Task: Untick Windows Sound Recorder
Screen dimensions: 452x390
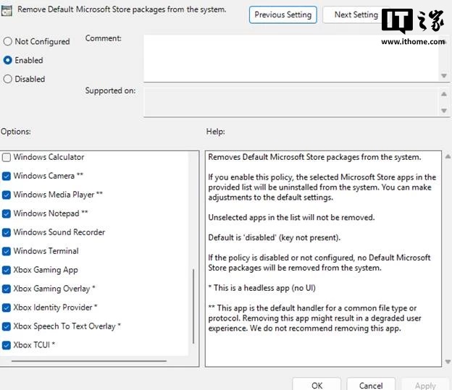Action: coord(7,232)
